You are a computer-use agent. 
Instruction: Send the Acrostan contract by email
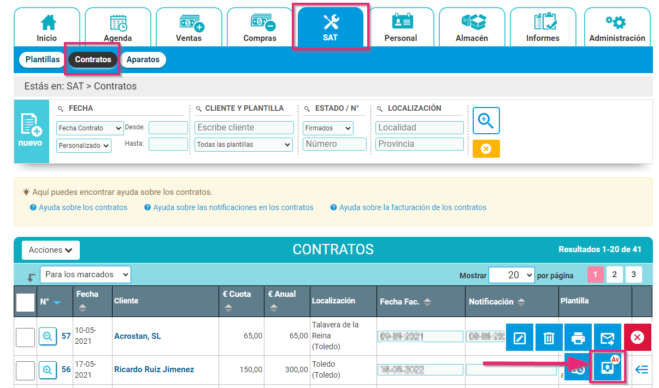tap(608, 337)
